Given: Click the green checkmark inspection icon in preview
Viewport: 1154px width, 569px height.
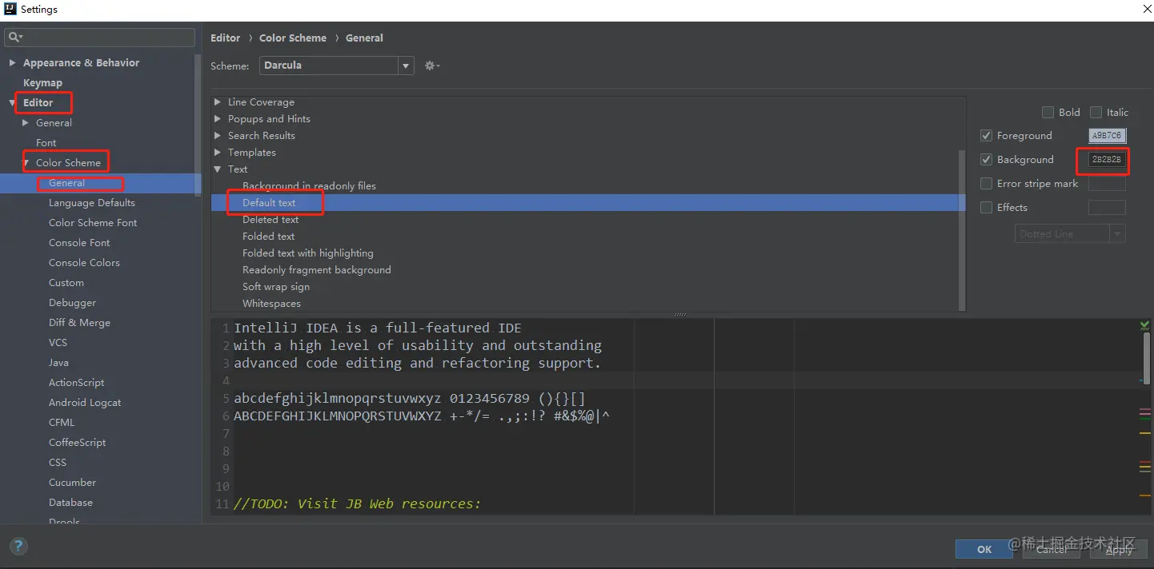Looking at the screenshot, I should [1144, 326].
